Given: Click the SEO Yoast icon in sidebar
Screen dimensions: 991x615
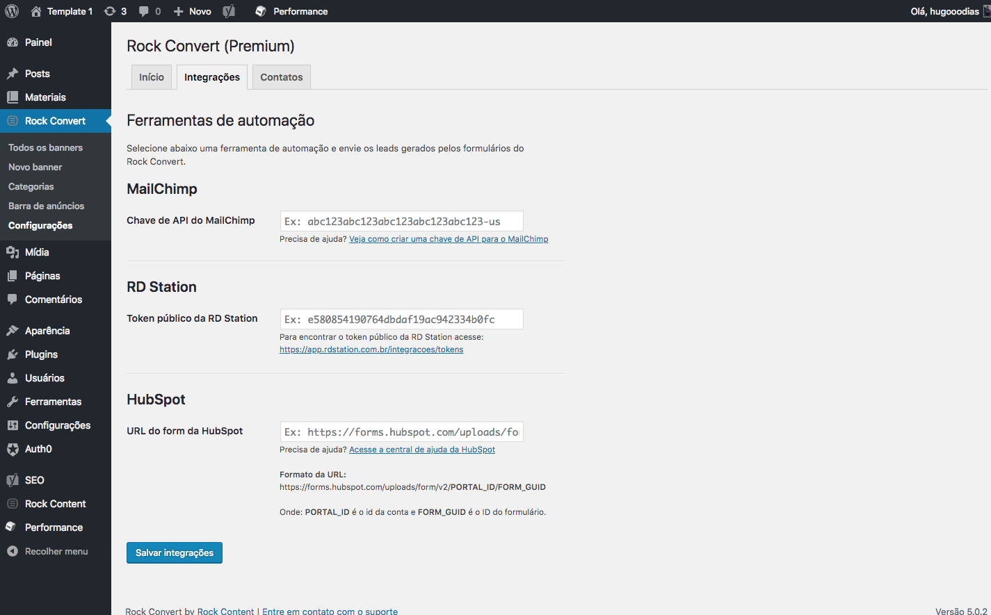Looking at the screenshot, I should (x=13, y=480).
